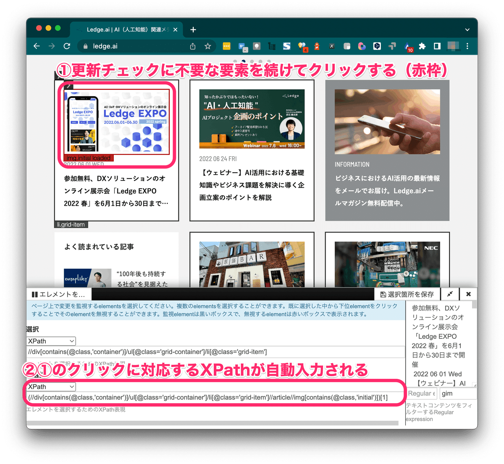
Task: Click 選択箇所を保存 to save selections
Action: click(407, 294)
